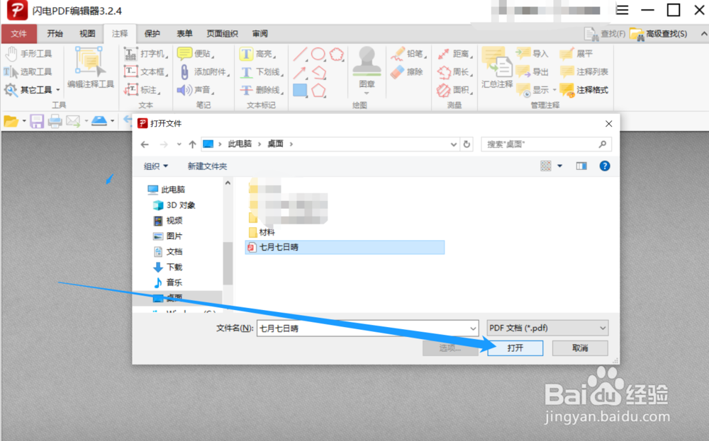The height and width of the screenshot is (441, 709).
Task: Select the file 七月七日晴
Action: [x=345, y=247]
